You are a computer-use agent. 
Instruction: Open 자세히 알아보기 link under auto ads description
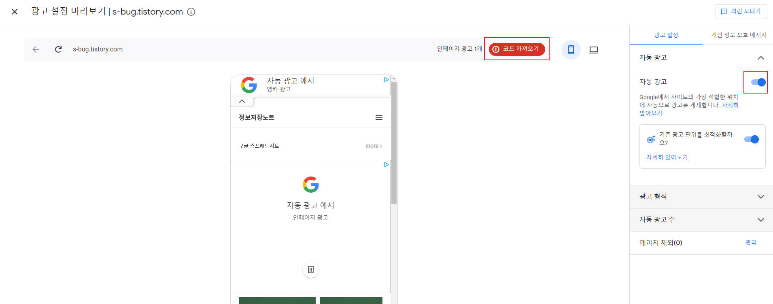(730, 105)
